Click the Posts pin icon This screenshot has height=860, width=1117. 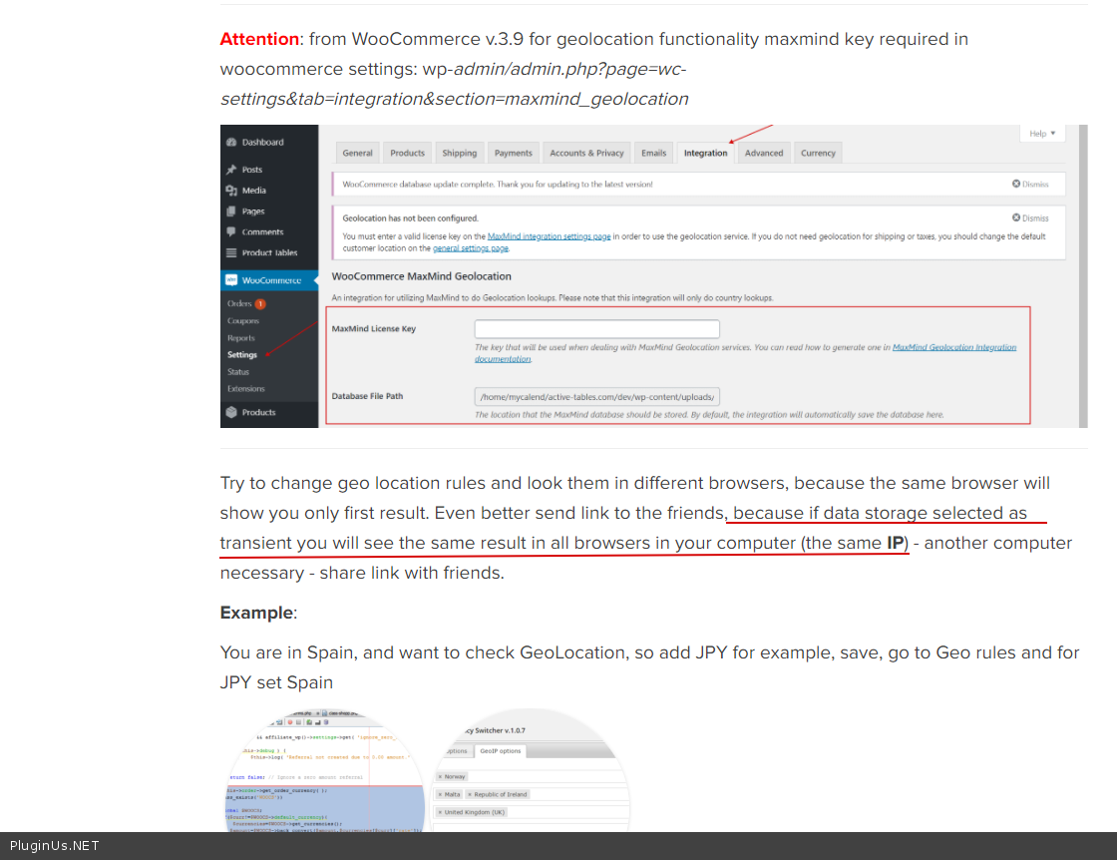pos(230,170)
